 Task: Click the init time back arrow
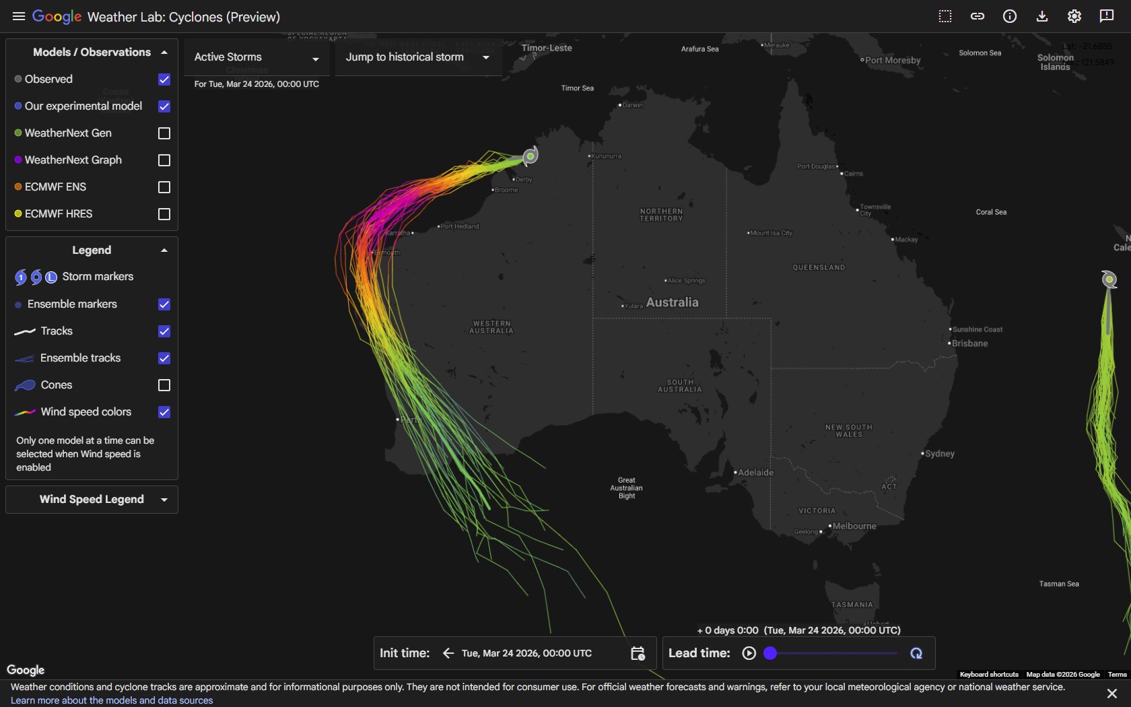[448, 653]
